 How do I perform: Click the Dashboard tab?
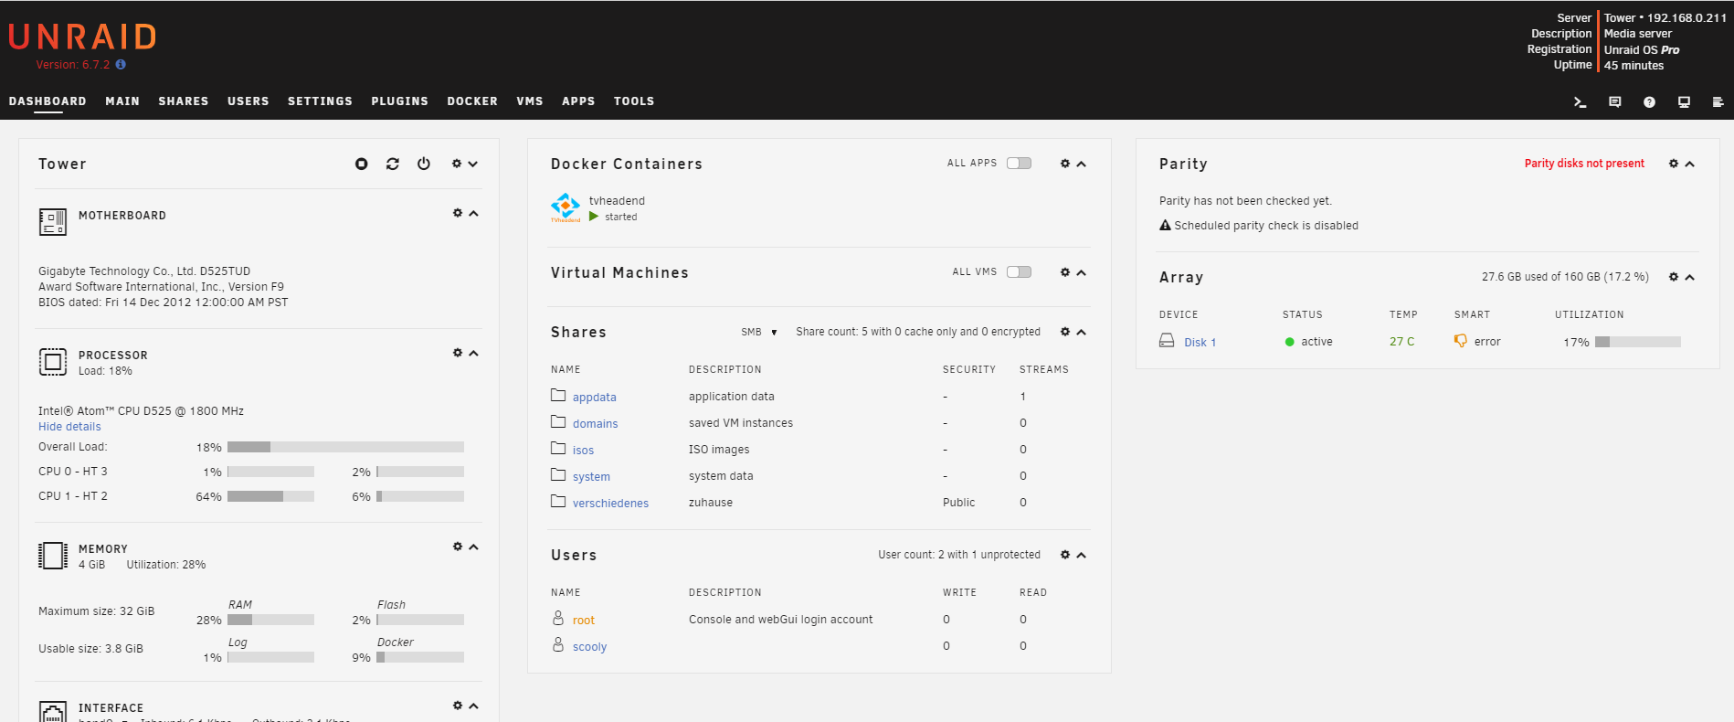(x=48, y=101)
